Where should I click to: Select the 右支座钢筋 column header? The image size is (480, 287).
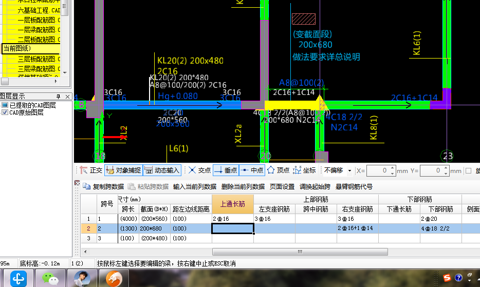click(x=358, y=209)
